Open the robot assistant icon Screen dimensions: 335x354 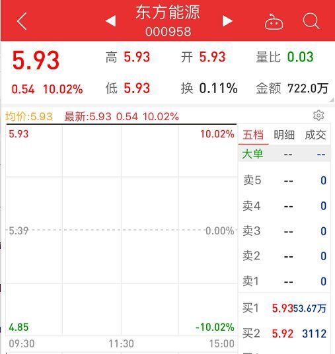tap(274, 22)
